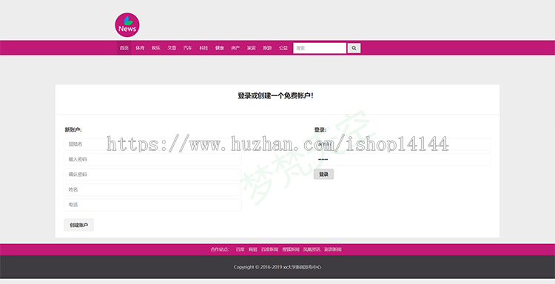Click the round News logo
This screenshot has height=284, width=555.
point(127,25)
